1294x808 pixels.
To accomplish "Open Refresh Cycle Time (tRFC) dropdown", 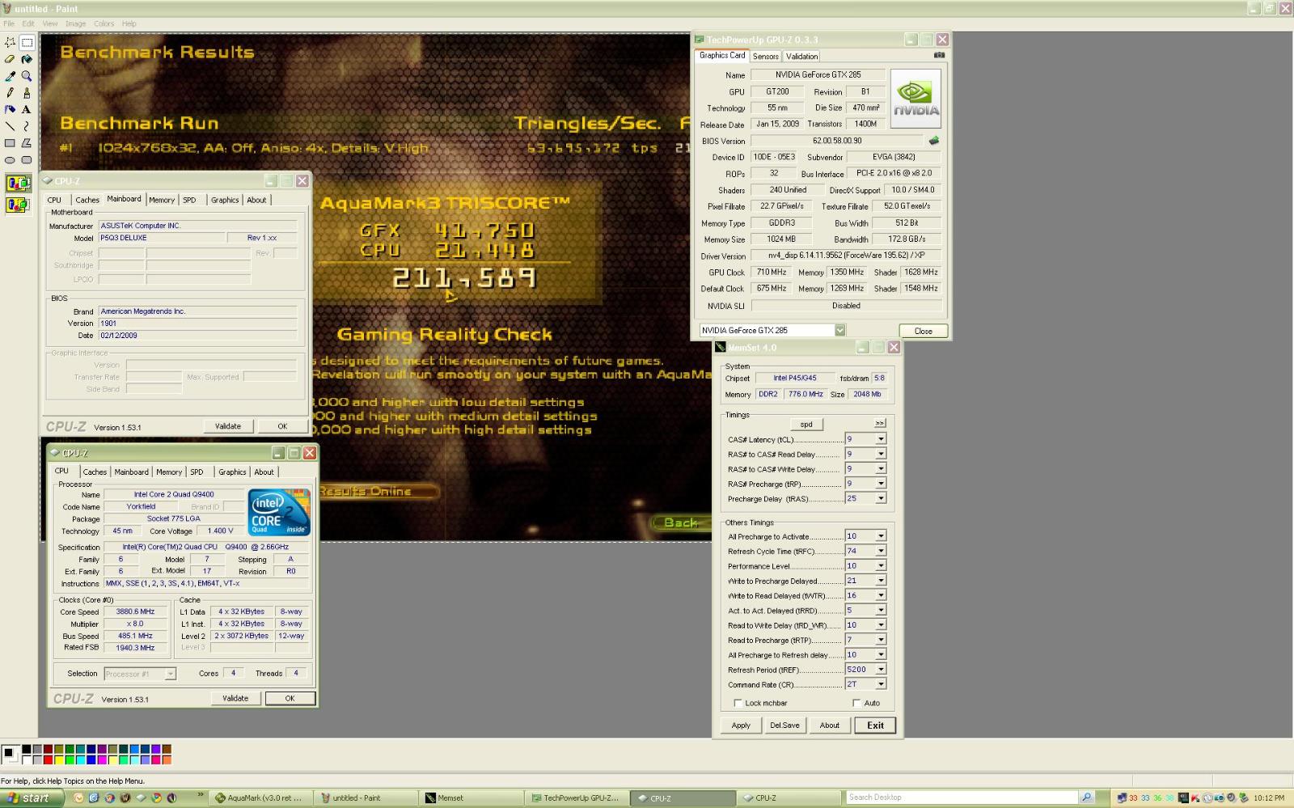I will pos(881,551).
